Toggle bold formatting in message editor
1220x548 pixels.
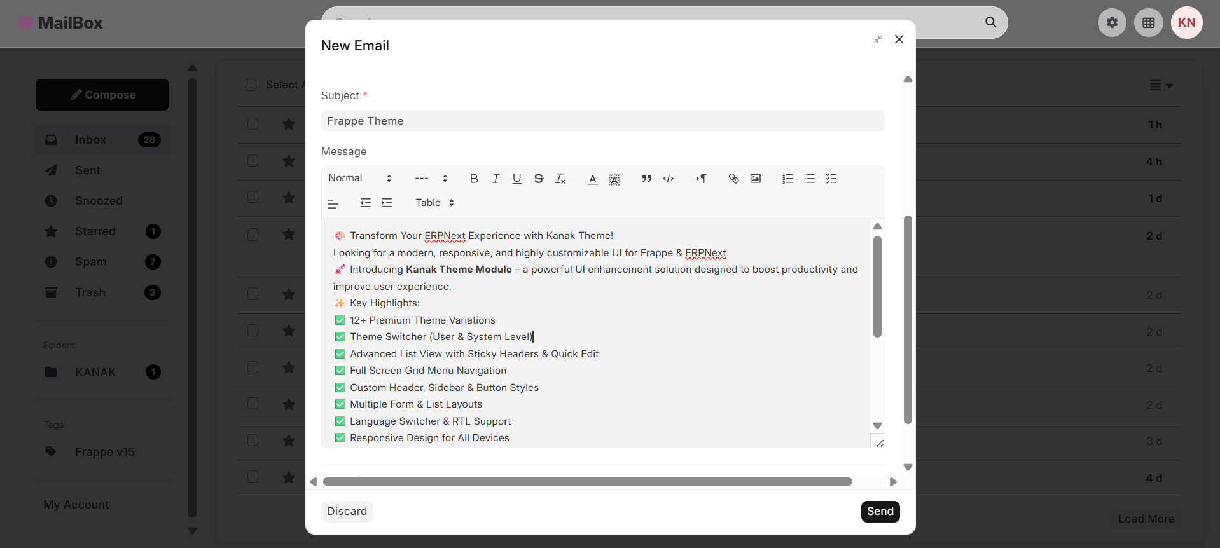click(474, 179)
